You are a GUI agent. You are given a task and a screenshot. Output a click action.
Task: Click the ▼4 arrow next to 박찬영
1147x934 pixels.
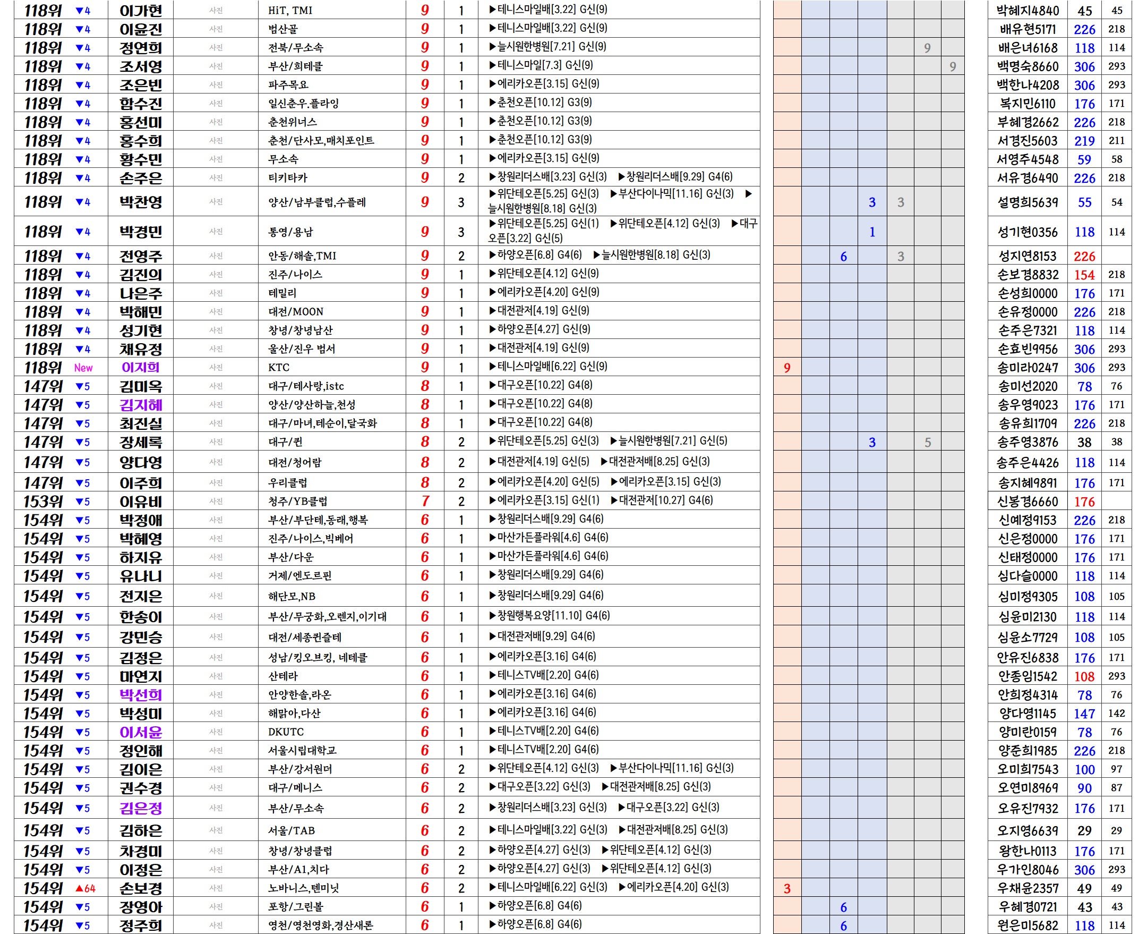point(83,202)
